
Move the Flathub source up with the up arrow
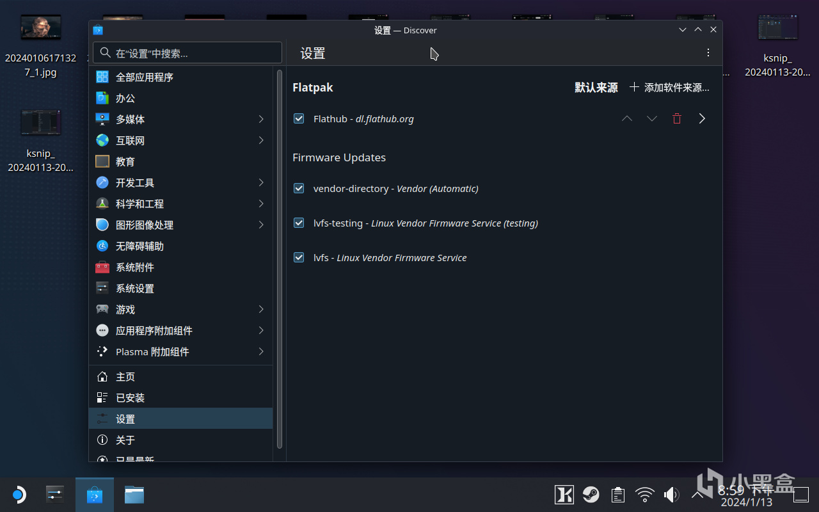tap(627, 118)
